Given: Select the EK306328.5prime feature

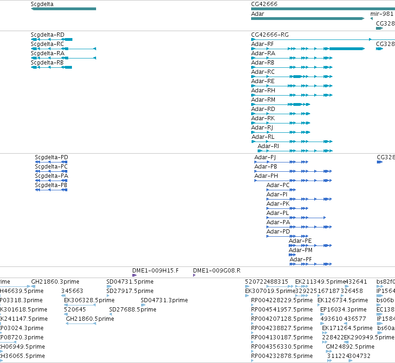Looking at the screenshot, I should click(x=80, y=305).
